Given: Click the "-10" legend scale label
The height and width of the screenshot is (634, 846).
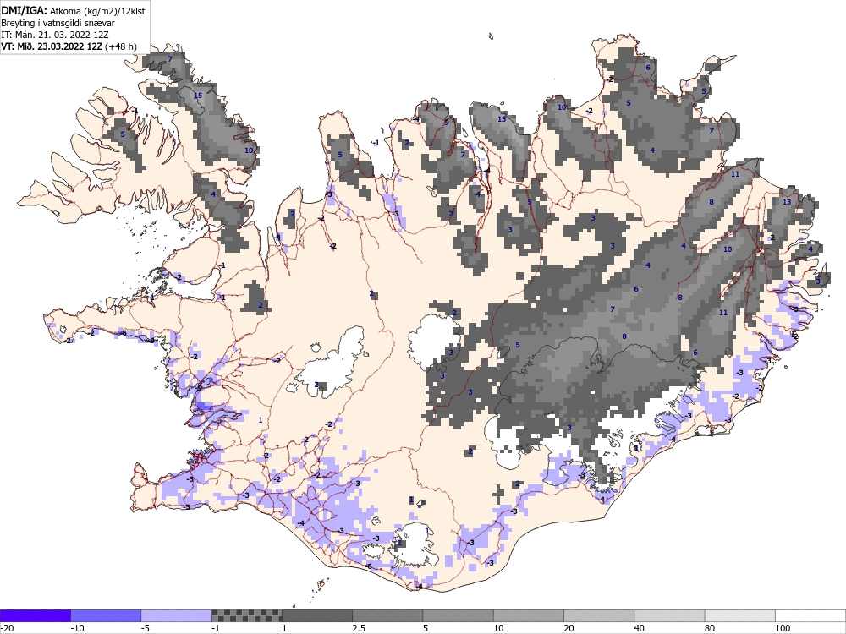Looking at the screenshot, I should pos(77,628).
